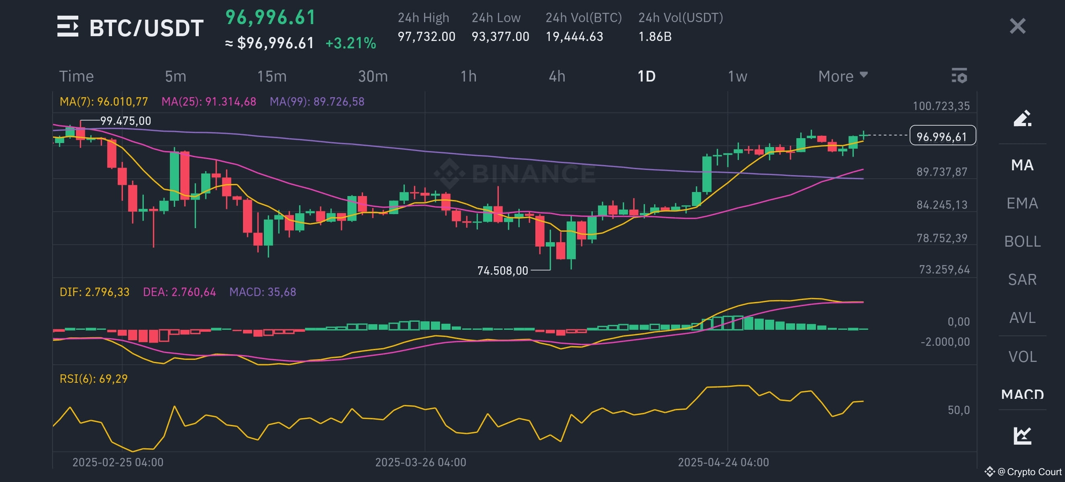Click the 24h High value 97,732.00
The width and height of the screenshot is (1065, 482).
(426, 37)
